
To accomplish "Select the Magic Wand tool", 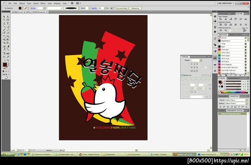I will [x=4, y=20].
